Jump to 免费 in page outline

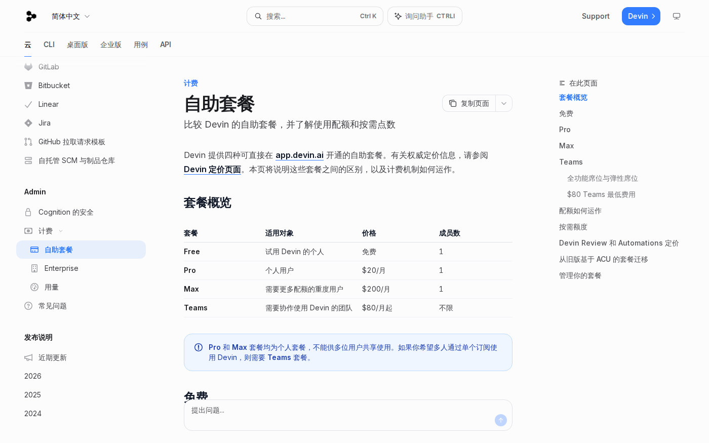[566, 113]
